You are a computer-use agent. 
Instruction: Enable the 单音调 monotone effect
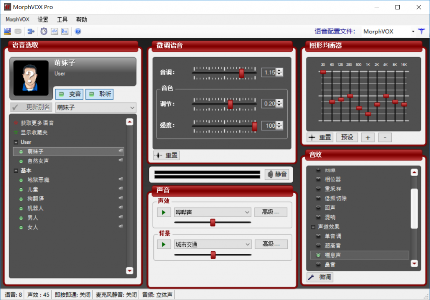pyautogui.click(x=318, y=236)
